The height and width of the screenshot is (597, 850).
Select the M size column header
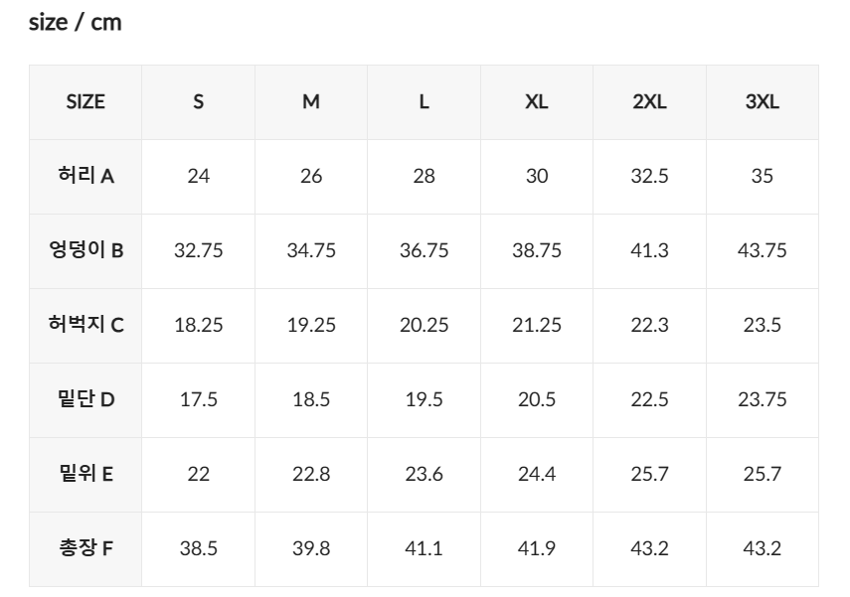311,102
